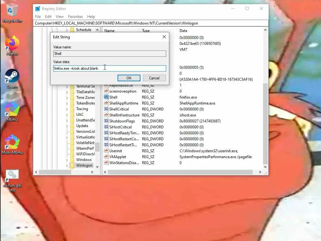
Task: Open the File menu
Action: pos(38,17)
